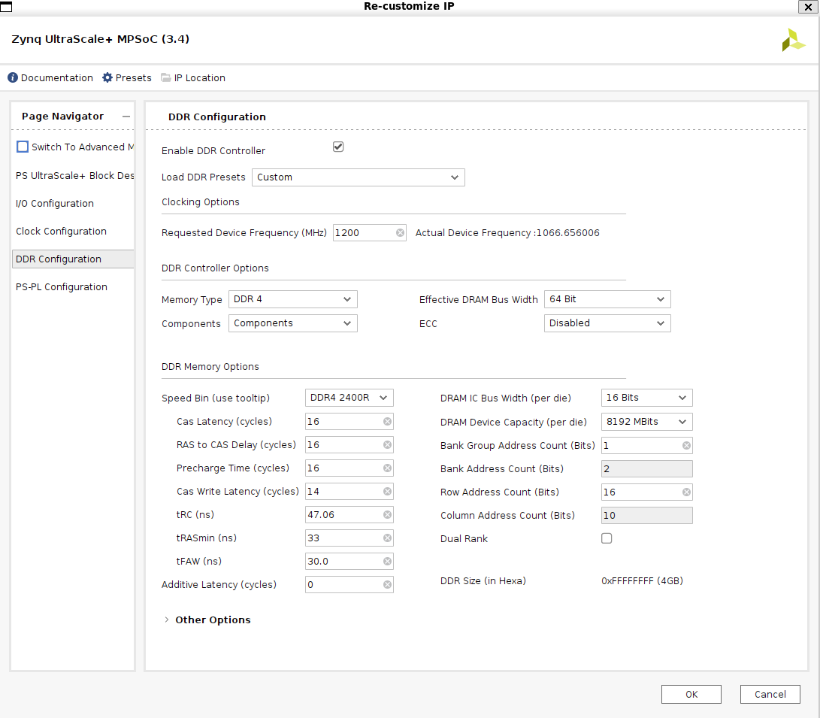Open the Documentation info icon
Screen dimensions: 820x718
[13, 77]
